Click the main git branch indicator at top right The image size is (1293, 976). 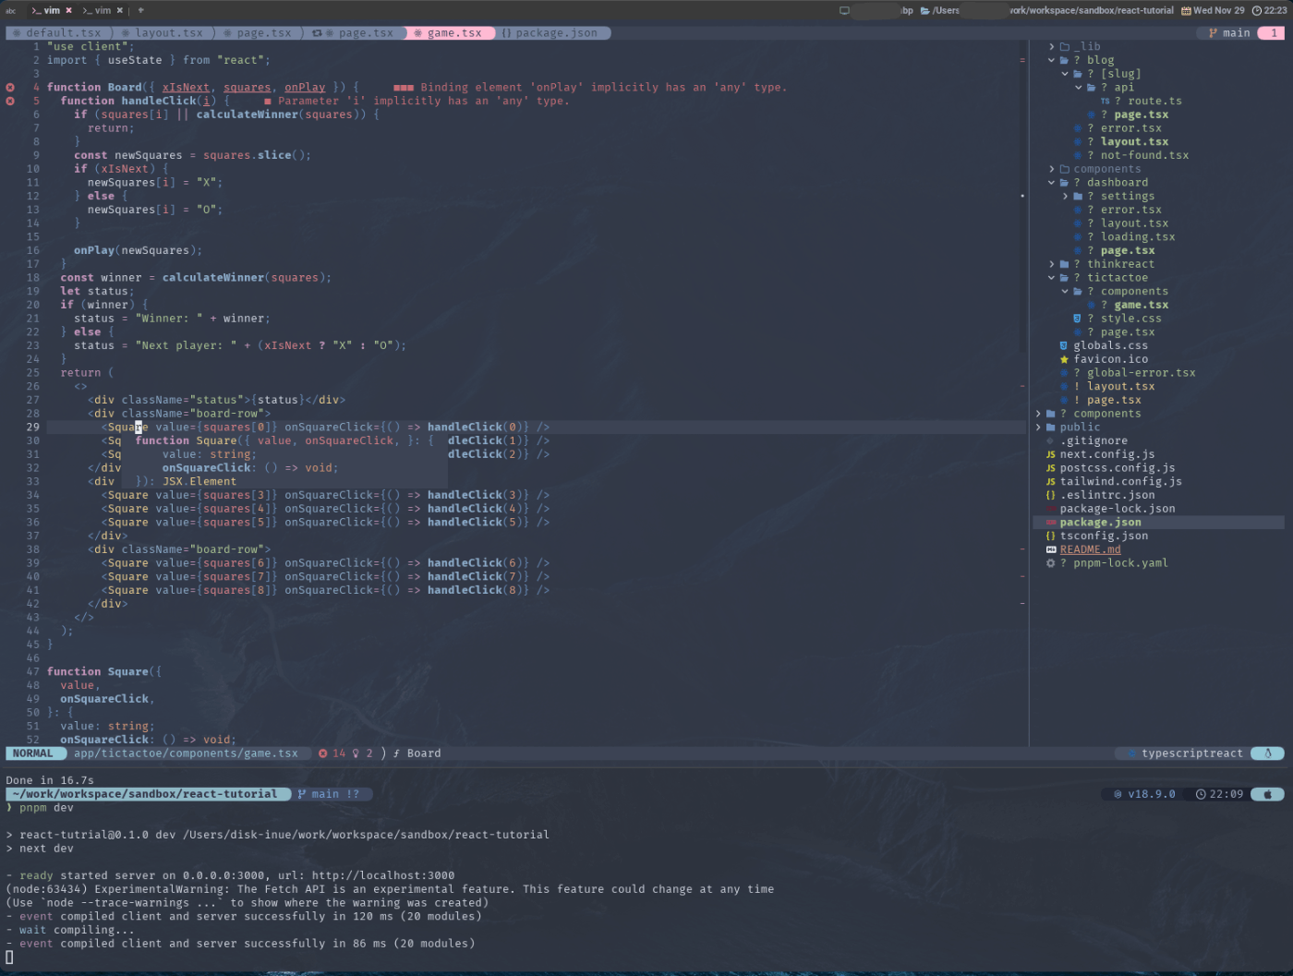pyautogui.click(x=1229, y=32)
